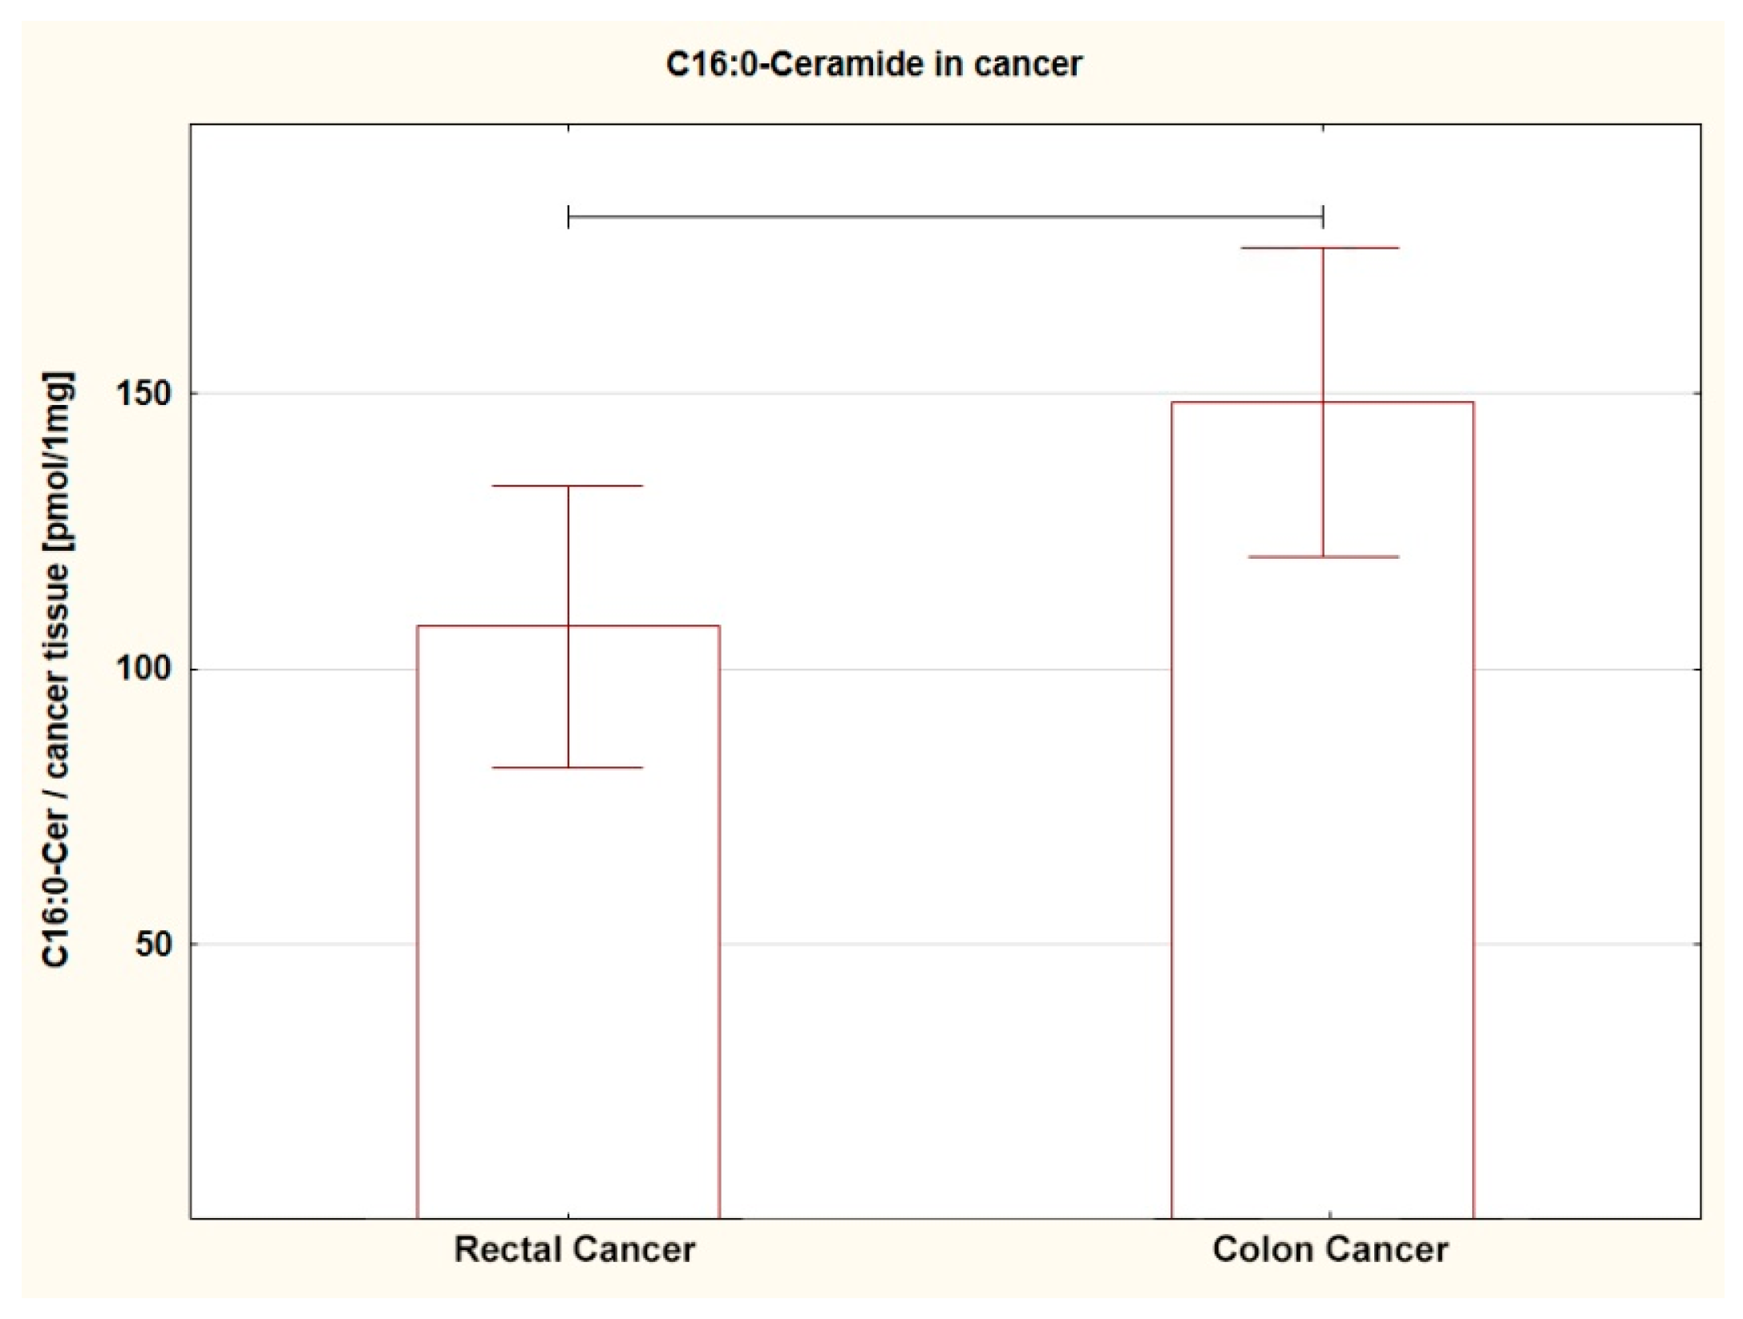This screenshot has height=1319, width=1743.
Task: Click the 50 gridline between the two bars
Action: click(x=946, y=945)
